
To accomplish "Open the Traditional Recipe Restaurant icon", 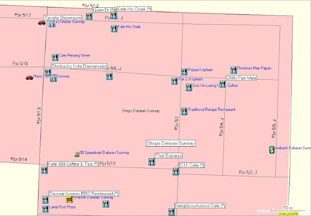I will [184, 112].
